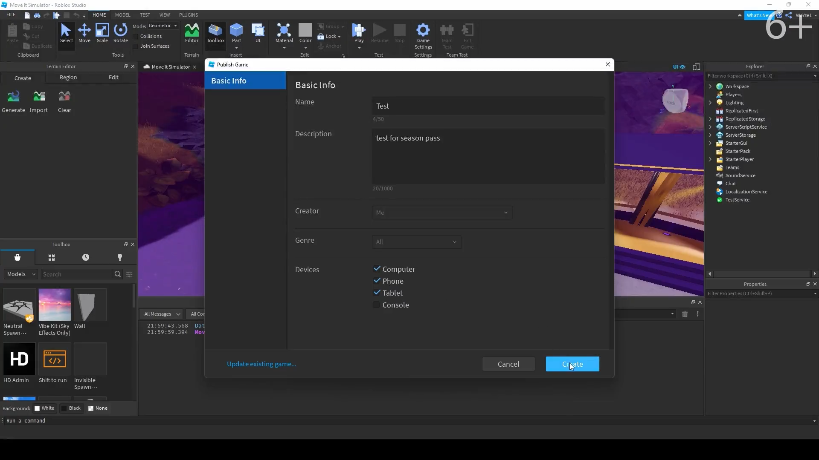Switch to the TEST ribbon tab
Image resolution: width=819 pixels, height=460 pixels.
145,15
